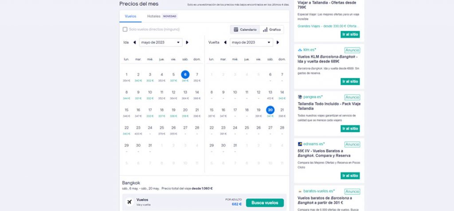This screenshot has height=211, width=454.
Task: Open pangea.es advertiser link
Action: click(x=313, y=97)
